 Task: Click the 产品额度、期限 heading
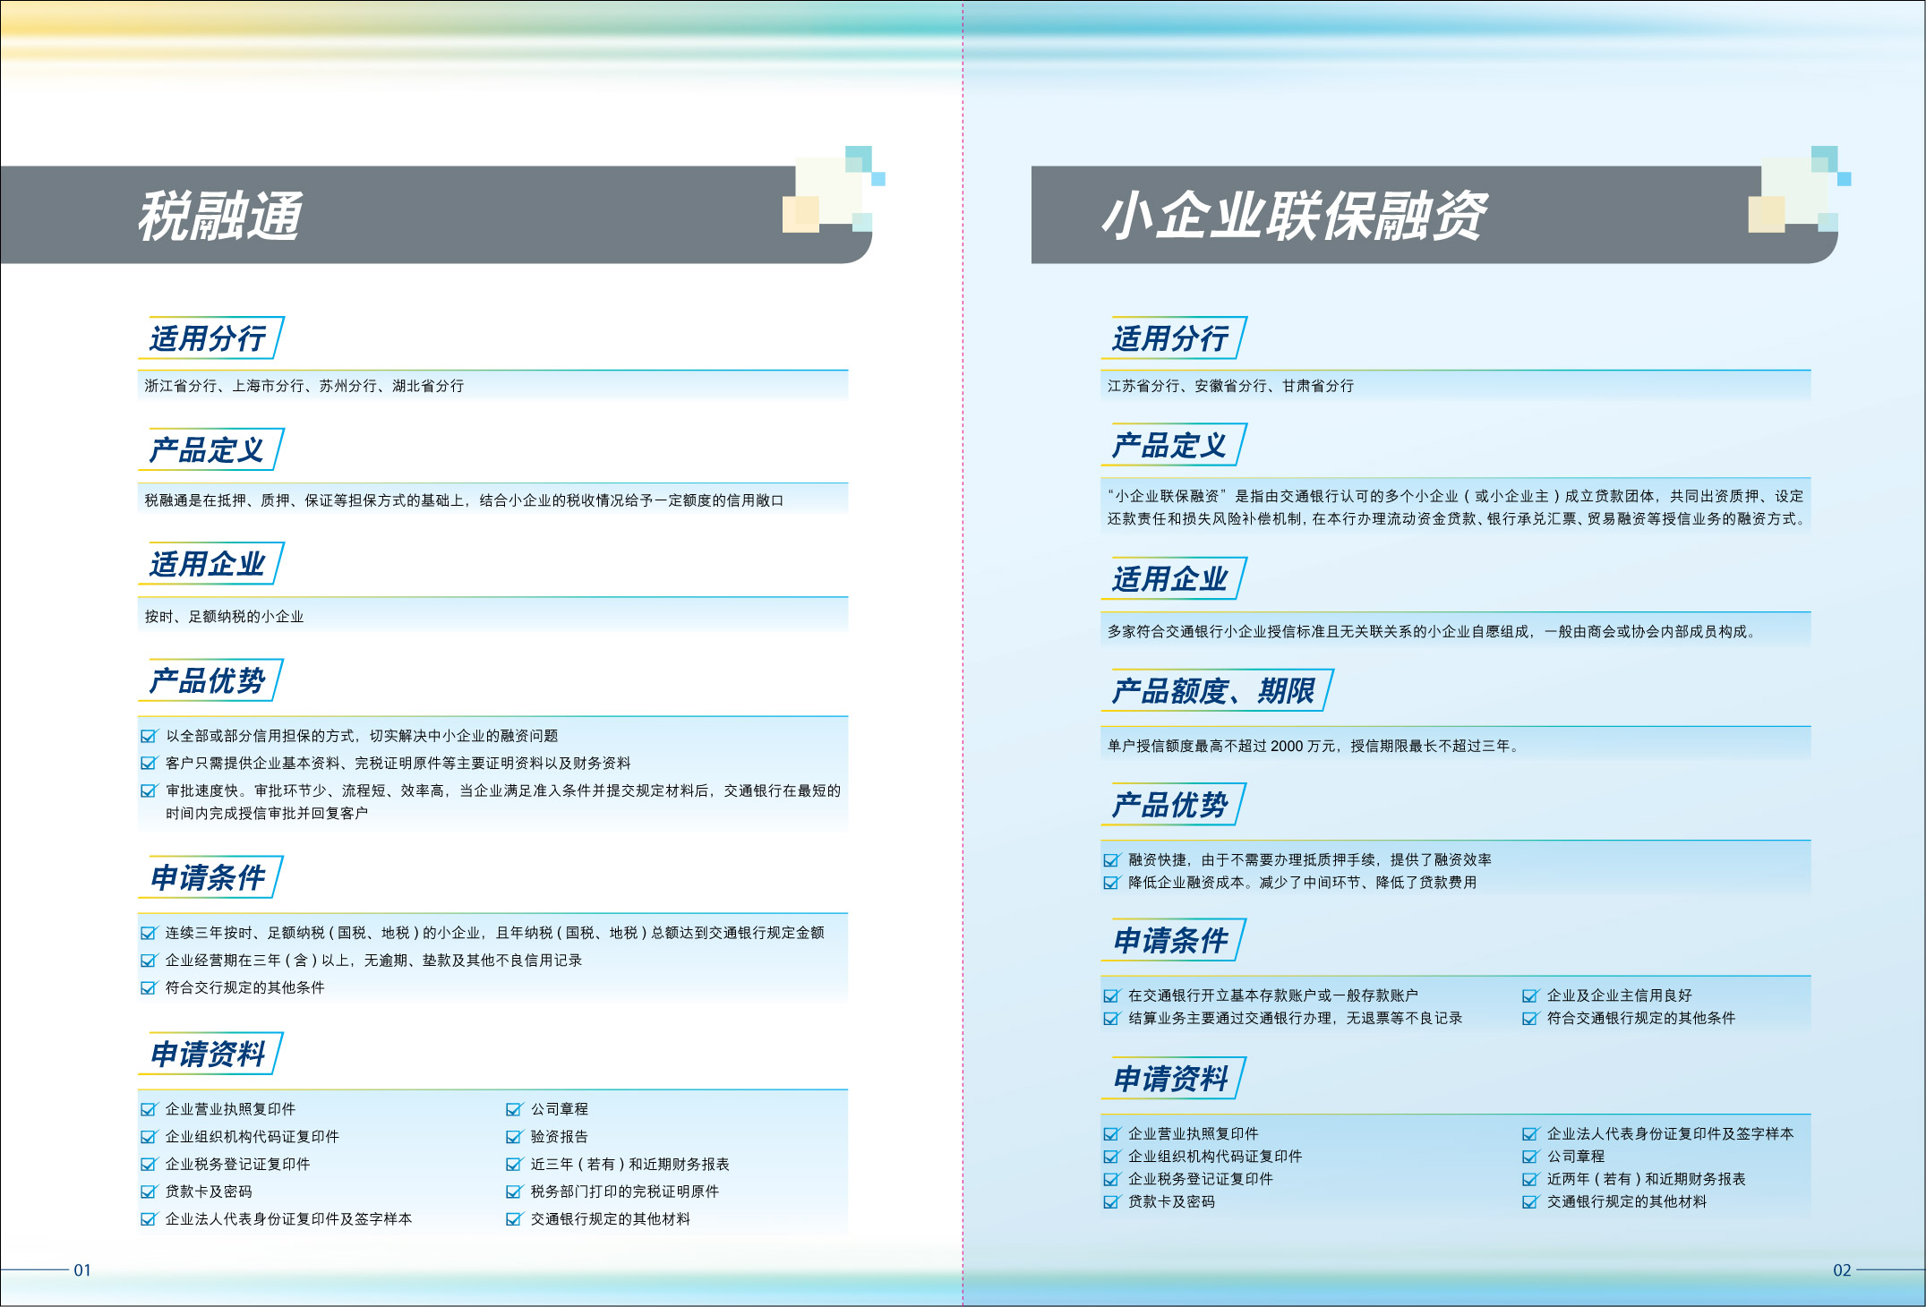pos(1214,690)
